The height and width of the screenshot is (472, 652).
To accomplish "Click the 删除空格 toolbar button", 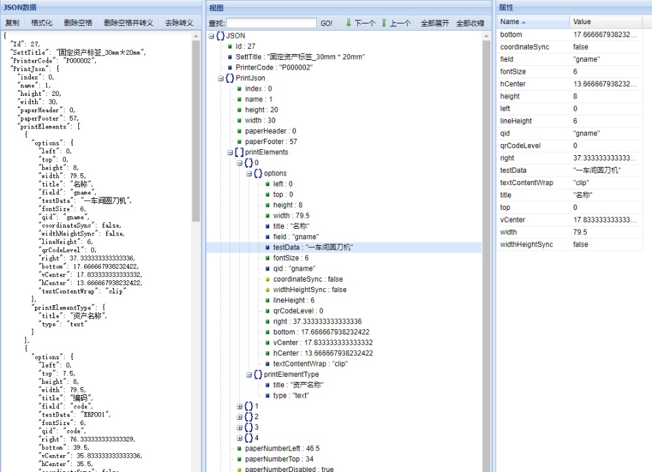I will [x=78, y=23].
